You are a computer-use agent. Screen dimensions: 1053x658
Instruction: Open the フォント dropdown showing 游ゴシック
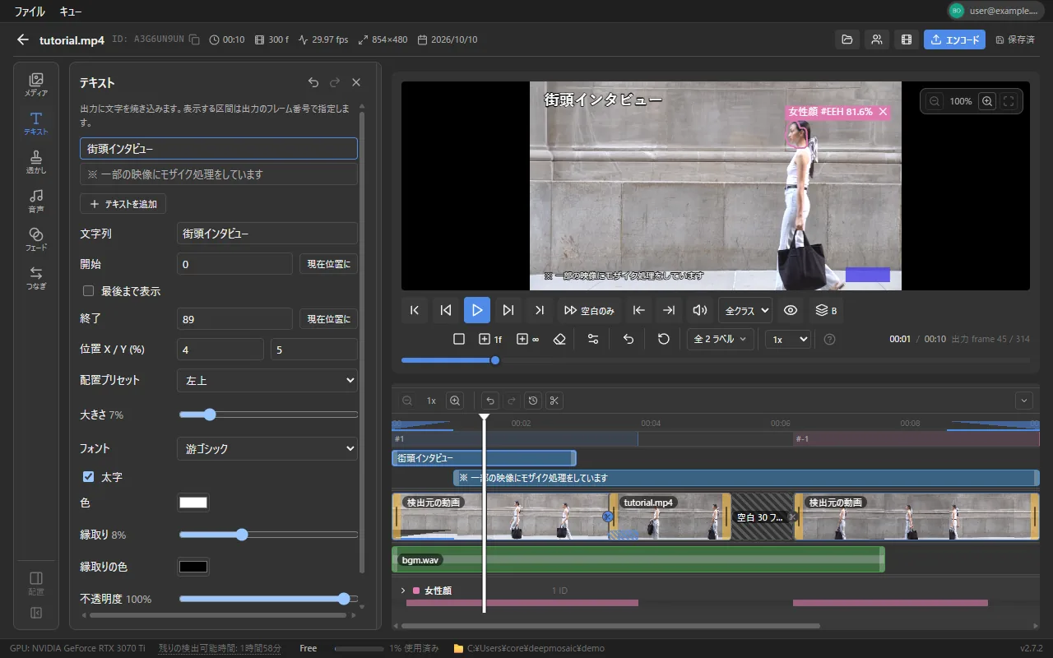tap(267, 448)
